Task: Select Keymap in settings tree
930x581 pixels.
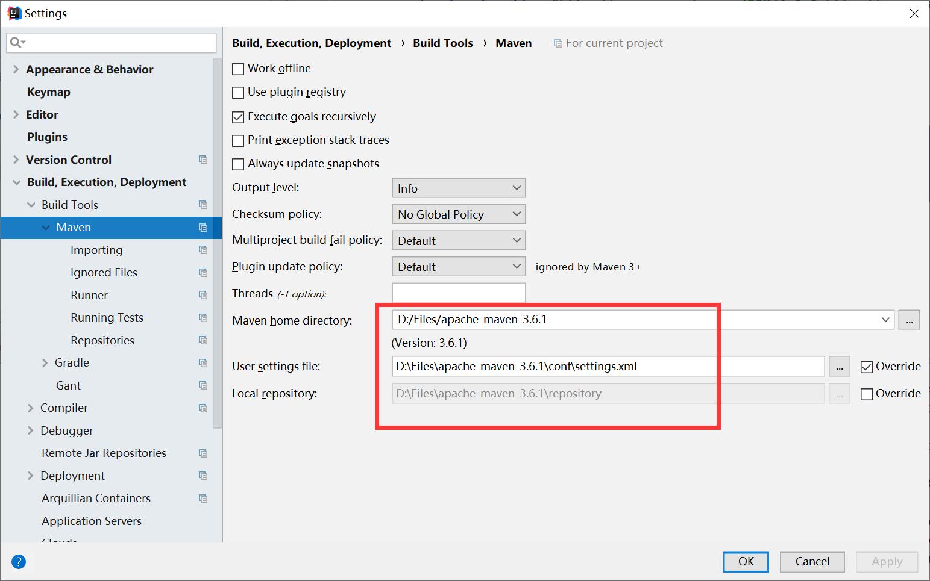Action: coord(49,92)
